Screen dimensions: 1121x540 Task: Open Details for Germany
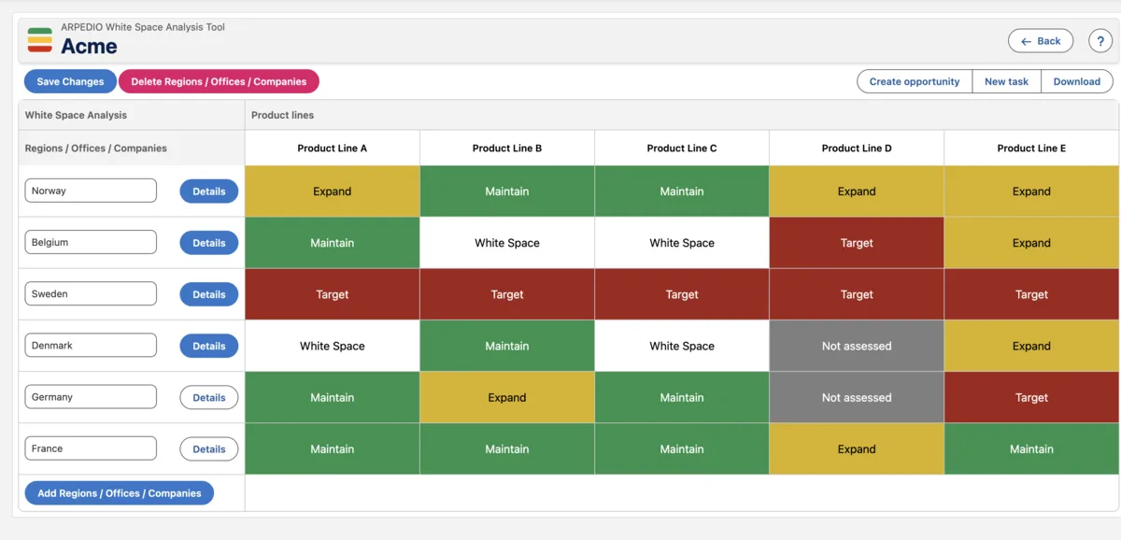pyautogui.click(x=208, y=397)
